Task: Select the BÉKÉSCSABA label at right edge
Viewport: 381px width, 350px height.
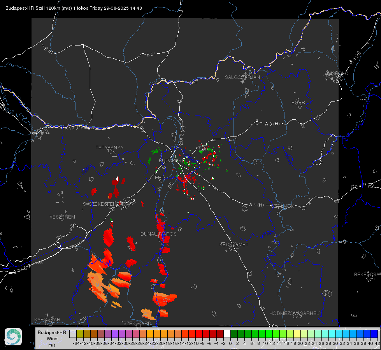Action: tap(367, 274)
